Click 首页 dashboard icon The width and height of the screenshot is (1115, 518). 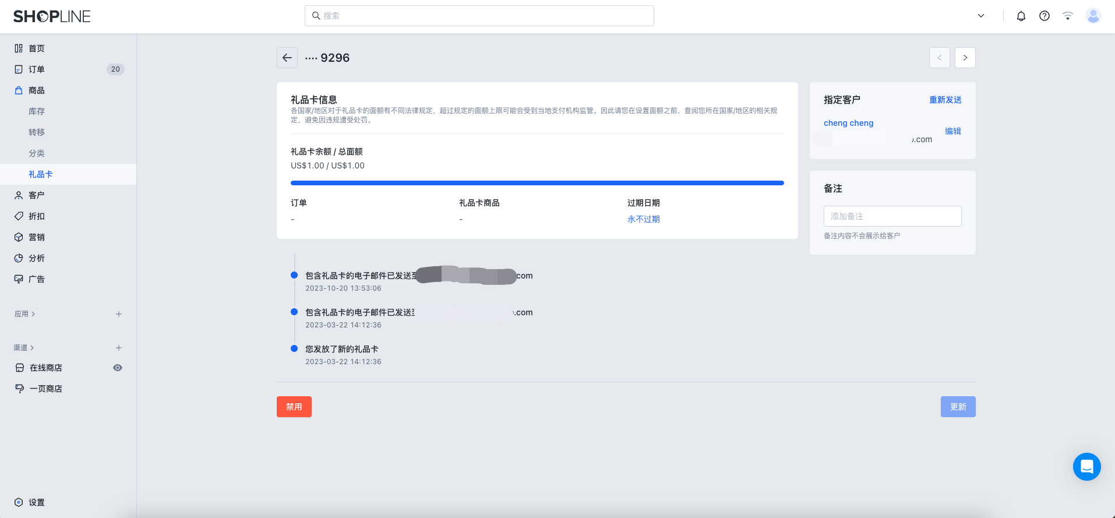click(19, 48)
